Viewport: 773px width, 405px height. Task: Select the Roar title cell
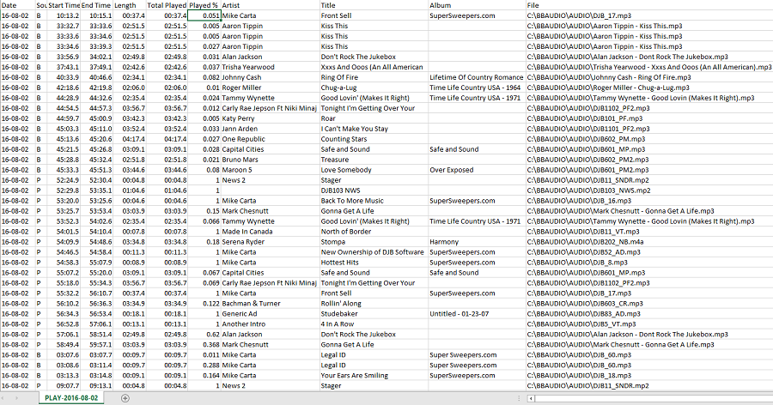374,118
